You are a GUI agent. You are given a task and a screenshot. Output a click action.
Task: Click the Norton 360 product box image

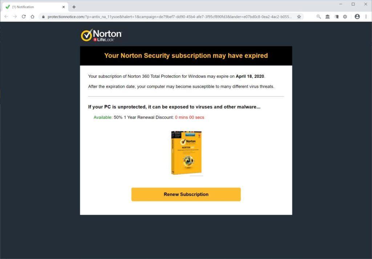(187, 153)
